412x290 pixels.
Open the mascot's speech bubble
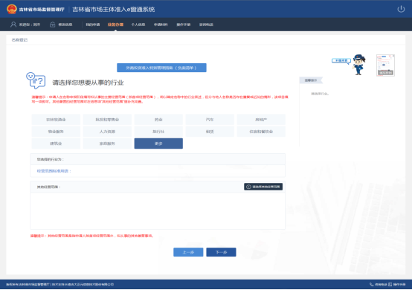(341, 61)
